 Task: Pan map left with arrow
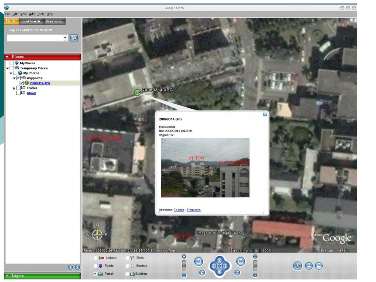(213, 266)
